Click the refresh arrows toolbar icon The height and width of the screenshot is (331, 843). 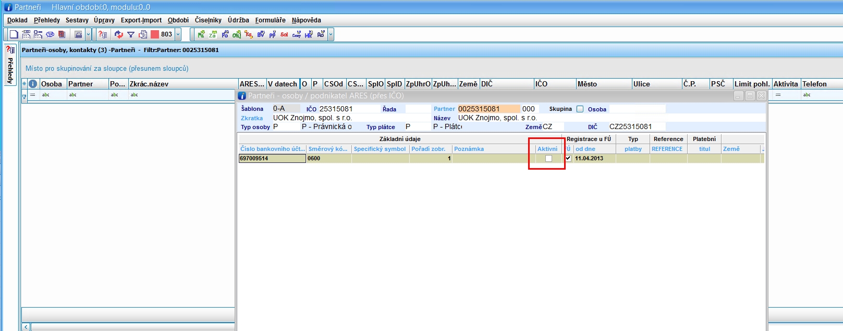pos(119,34)
